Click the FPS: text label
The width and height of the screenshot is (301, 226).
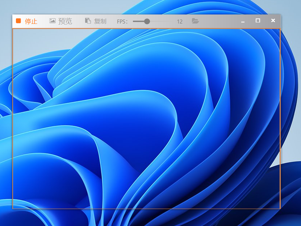coord(122,22)
